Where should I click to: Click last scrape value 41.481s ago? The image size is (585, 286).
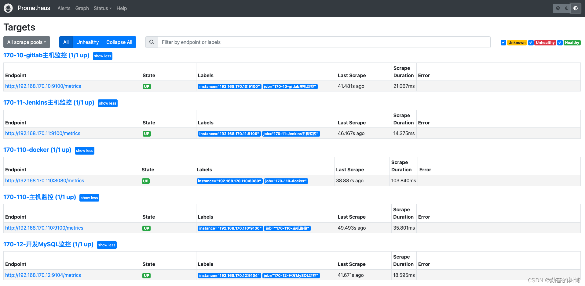click(x=351, y=86)
